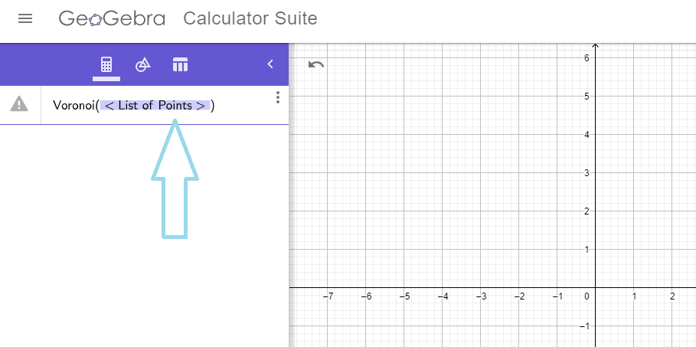Click the GeoGebra logo
Viewport: 696px width, 347px height.
pyautogui.click(x=112, y=18)
